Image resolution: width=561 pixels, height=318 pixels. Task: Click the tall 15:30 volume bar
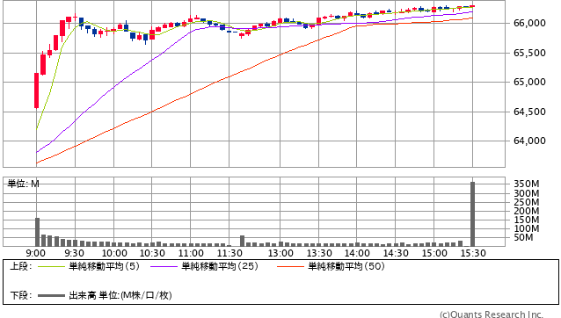[x=472, y=214]
